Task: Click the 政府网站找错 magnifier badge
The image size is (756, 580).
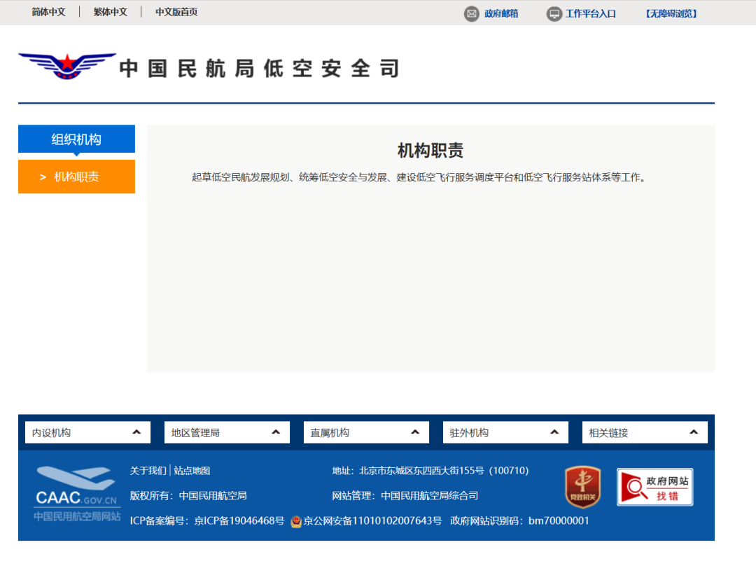Action: click(x=654, y=487)
